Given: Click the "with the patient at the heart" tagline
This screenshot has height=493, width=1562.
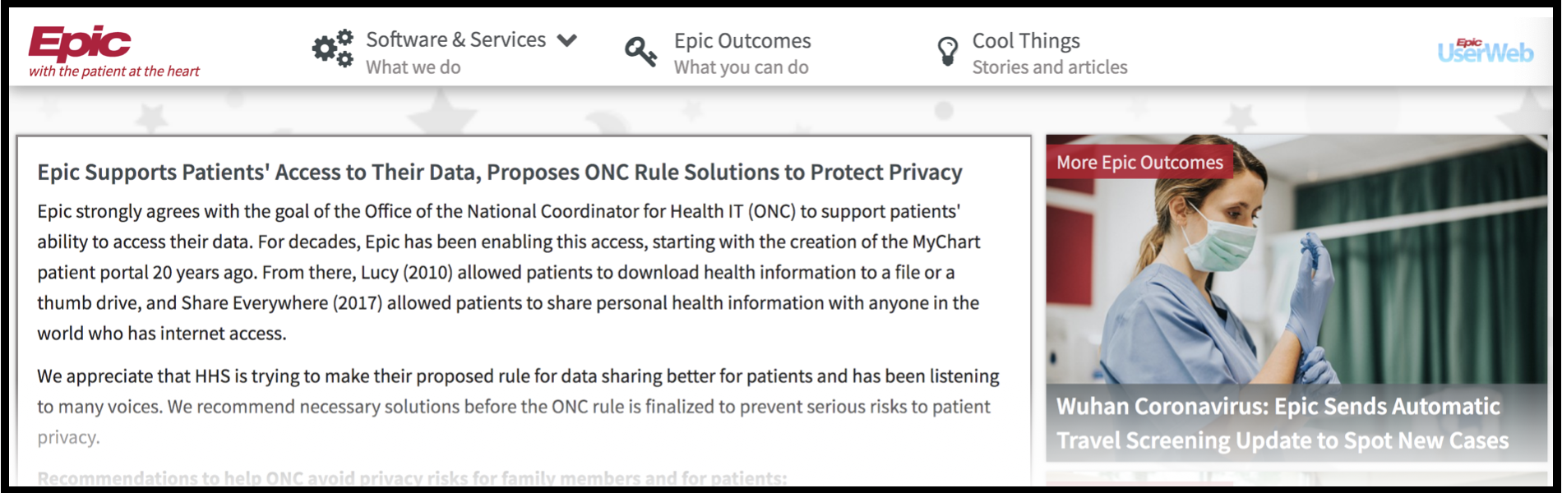Looking at the screenshot, I should pyautogui.click(x=114, y=71).
